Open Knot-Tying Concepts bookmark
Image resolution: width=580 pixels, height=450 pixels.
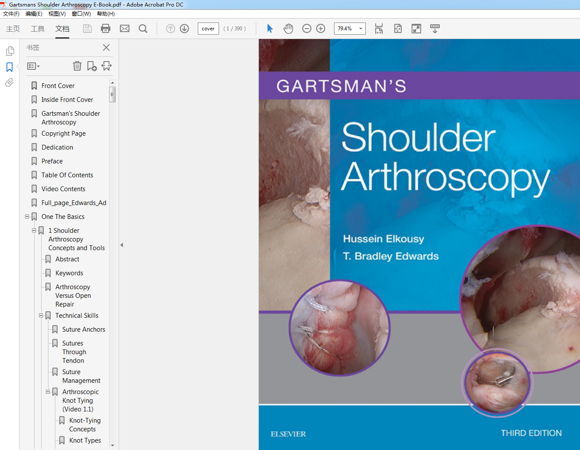click(x=85, y=425)
